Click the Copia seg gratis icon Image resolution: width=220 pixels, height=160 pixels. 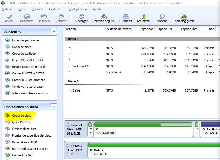(184, 17)
